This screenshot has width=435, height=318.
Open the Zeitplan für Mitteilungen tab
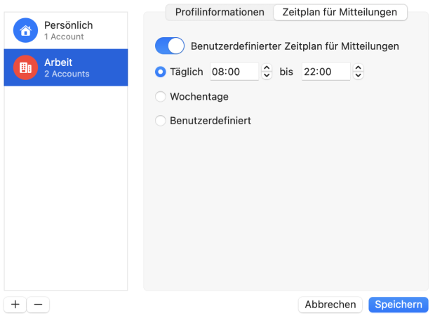click(x=340, y=12)
